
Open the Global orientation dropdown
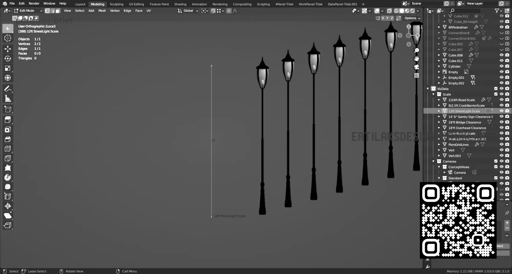click(188, 11)
